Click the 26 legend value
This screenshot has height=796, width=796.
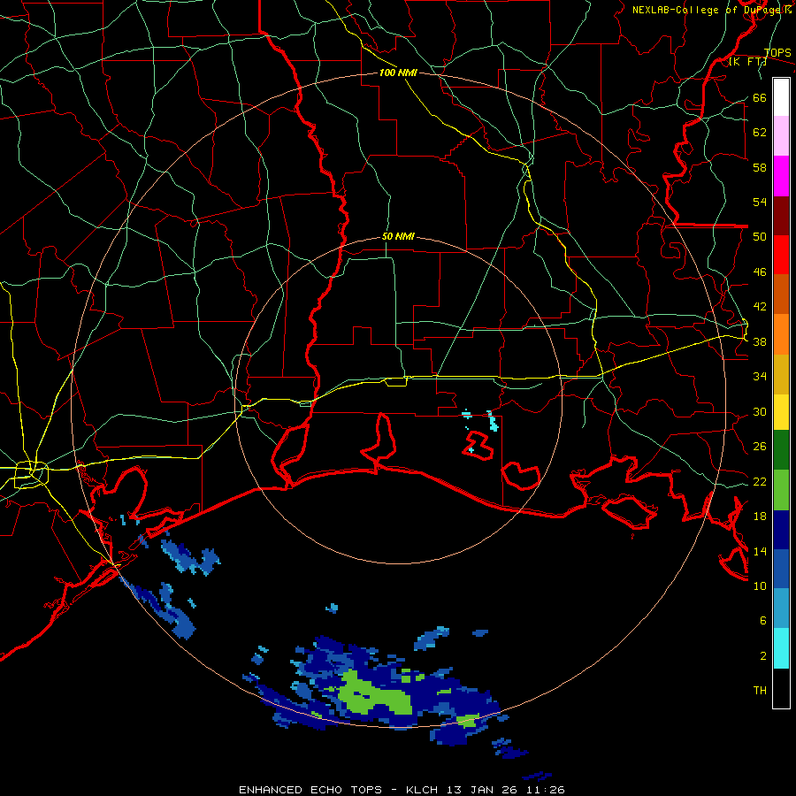tap(760, 447)
